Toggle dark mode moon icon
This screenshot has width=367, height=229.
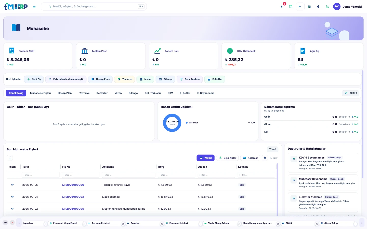(318, 7)
